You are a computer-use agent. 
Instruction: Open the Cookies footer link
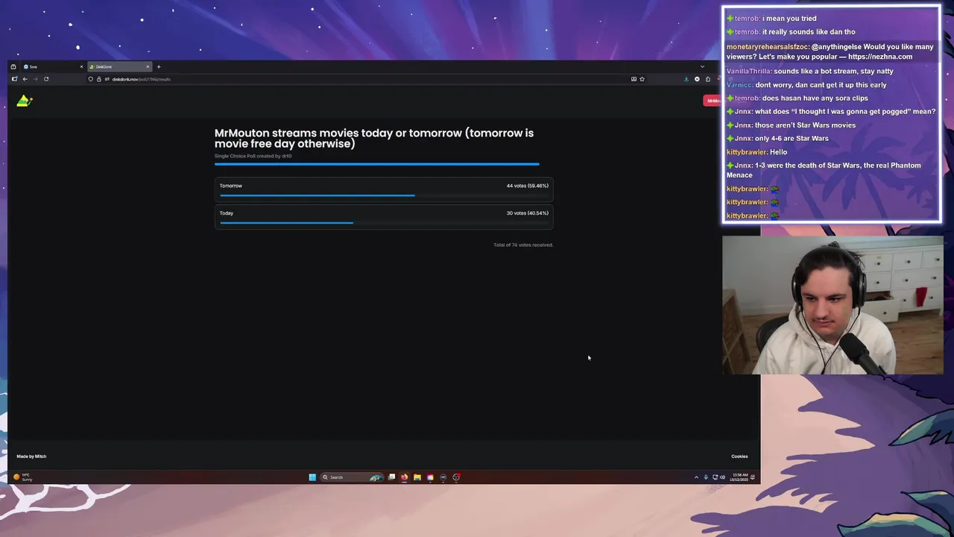click(739, 456)
